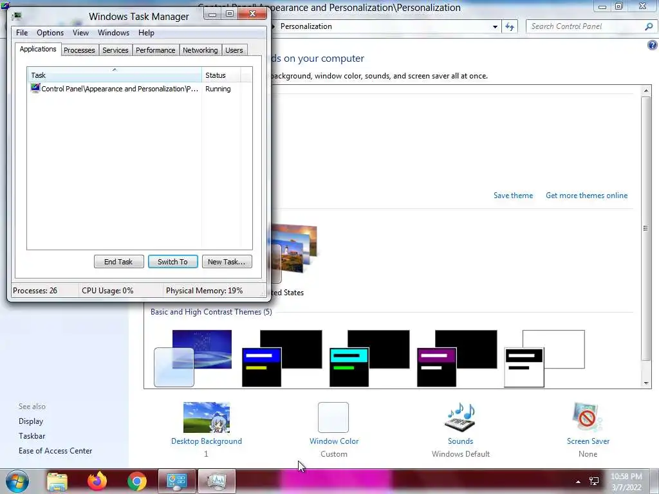Select the Control Panel Personalization task row

coord(140,89)
